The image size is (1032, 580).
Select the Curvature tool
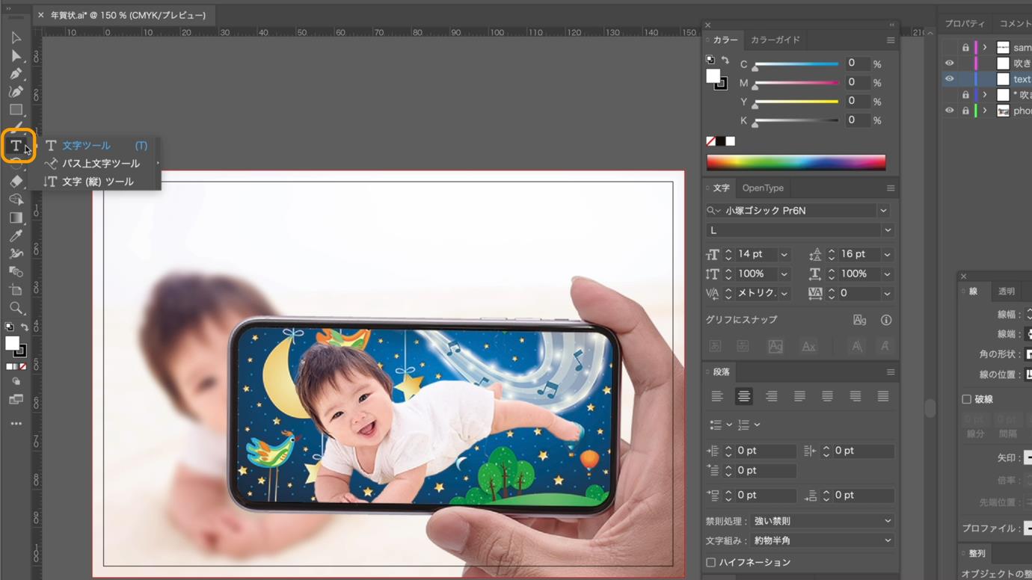[16, 91]
